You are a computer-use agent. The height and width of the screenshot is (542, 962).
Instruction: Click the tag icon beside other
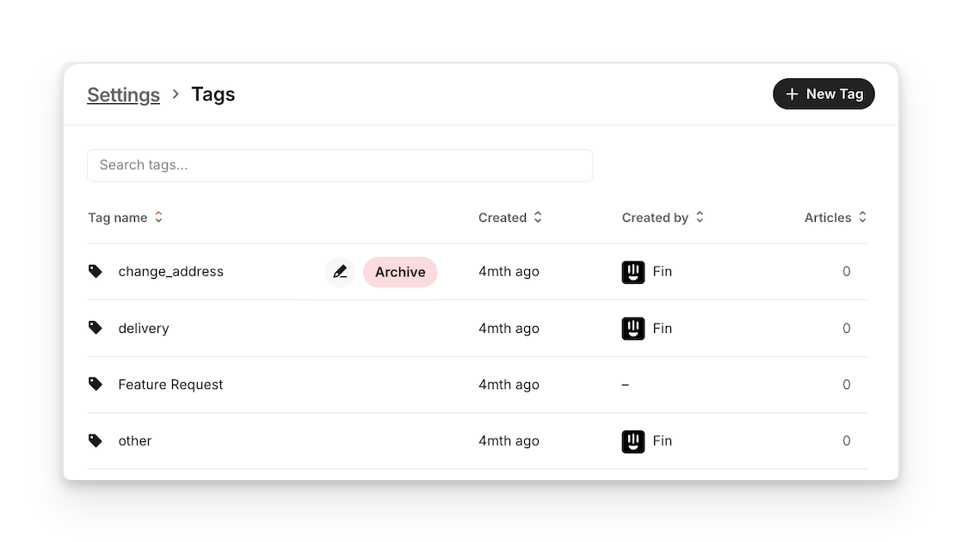(96, 440)
